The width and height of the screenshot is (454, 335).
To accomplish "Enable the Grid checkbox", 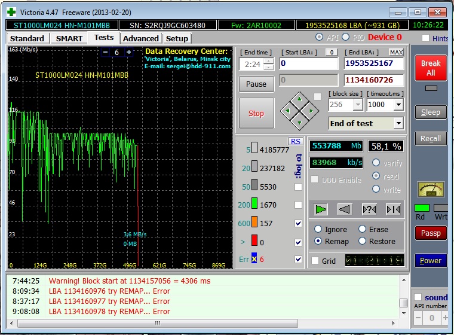I will click(315, 261).
